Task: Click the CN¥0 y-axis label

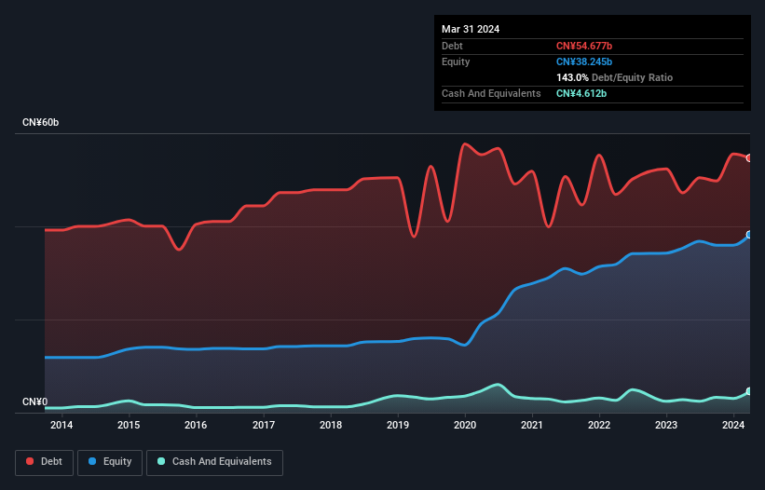Action: 35,402
